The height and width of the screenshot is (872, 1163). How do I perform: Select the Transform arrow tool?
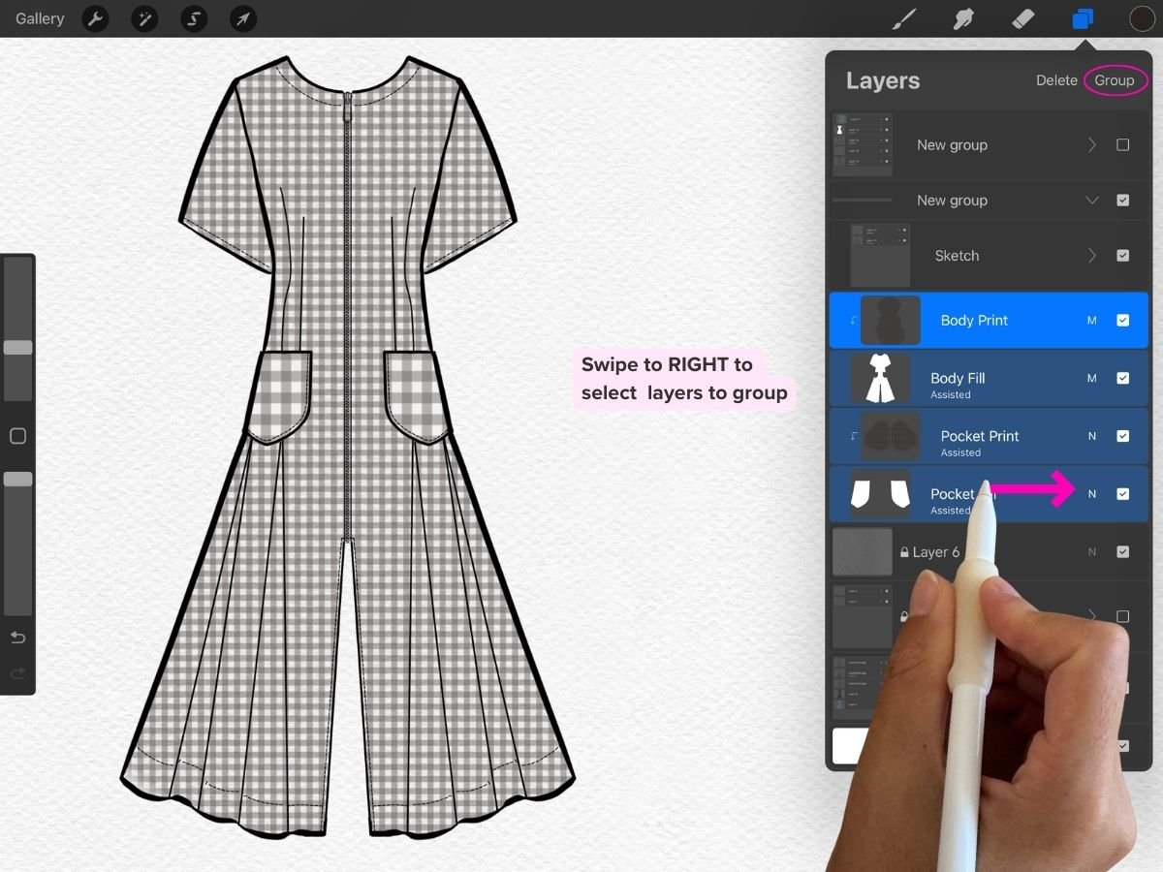coord(242,18)
